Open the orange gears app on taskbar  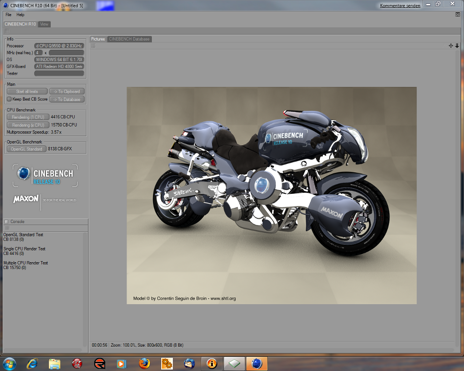pos(167,364)
